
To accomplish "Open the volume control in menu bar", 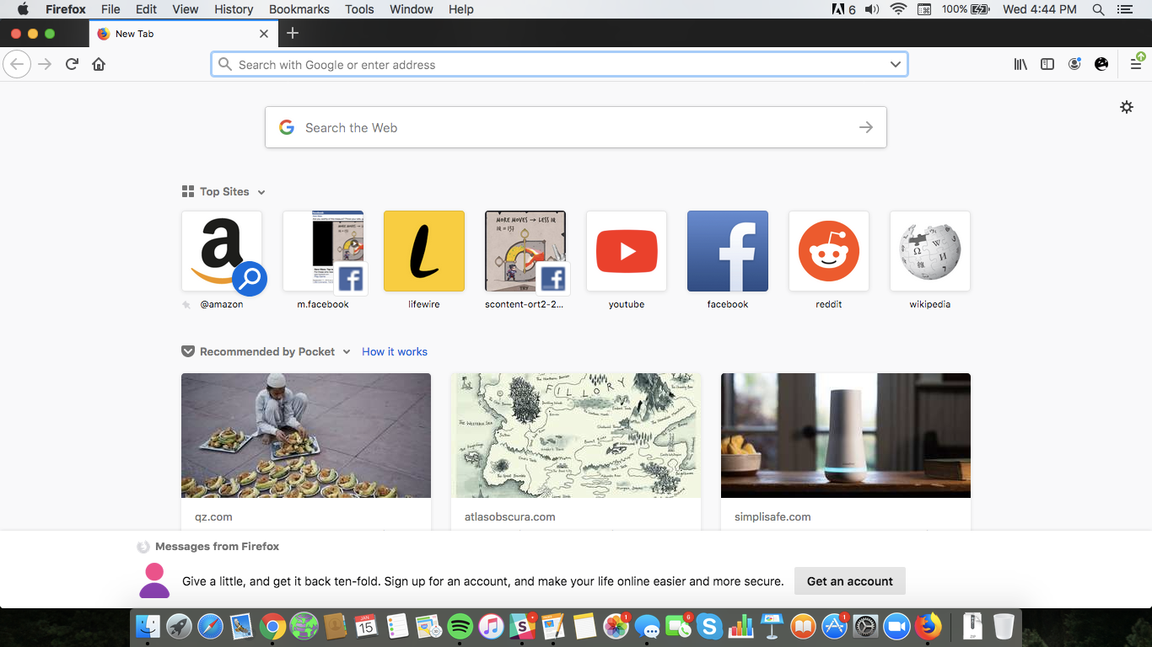I will click(x=872, y=9).
